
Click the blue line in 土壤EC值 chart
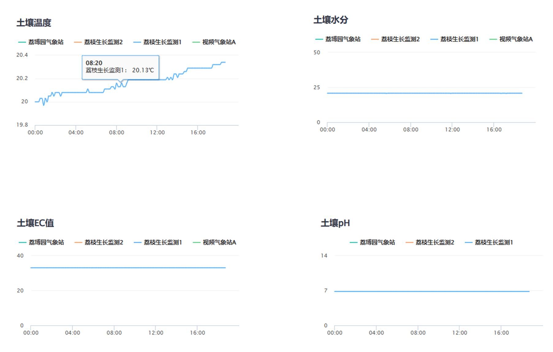pyautogui.click(x=128, y=268)
